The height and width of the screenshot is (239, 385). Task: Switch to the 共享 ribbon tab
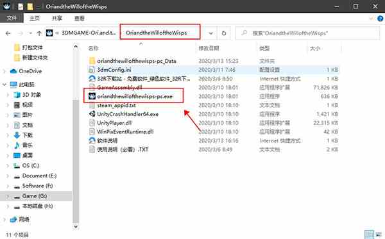click(x=56, y=18)
